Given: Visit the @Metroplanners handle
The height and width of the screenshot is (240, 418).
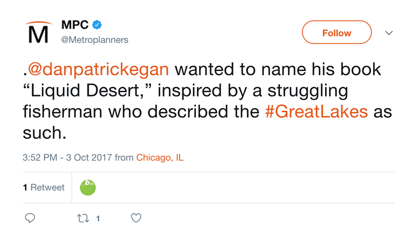Looking at the screenshot, I should pos(95,40).
